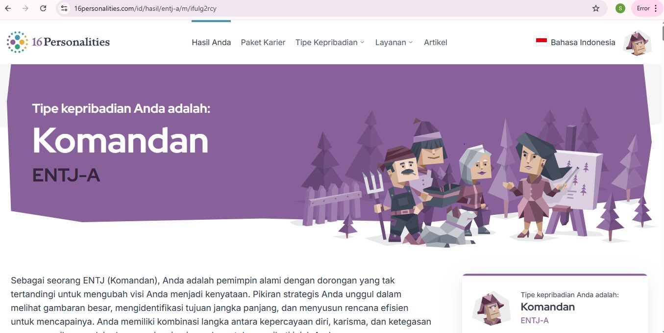Click the vertical page scrollbar

[662, 177]
